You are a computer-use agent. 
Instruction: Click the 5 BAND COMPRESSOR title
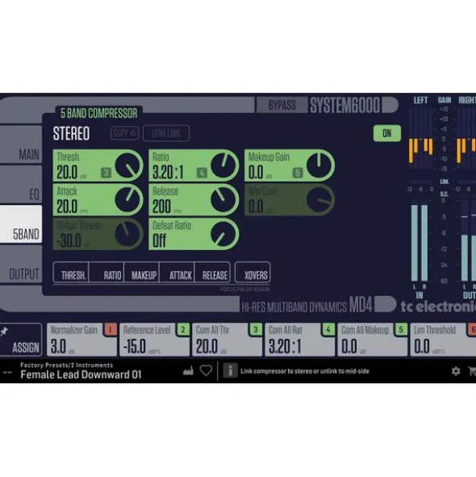99,113
